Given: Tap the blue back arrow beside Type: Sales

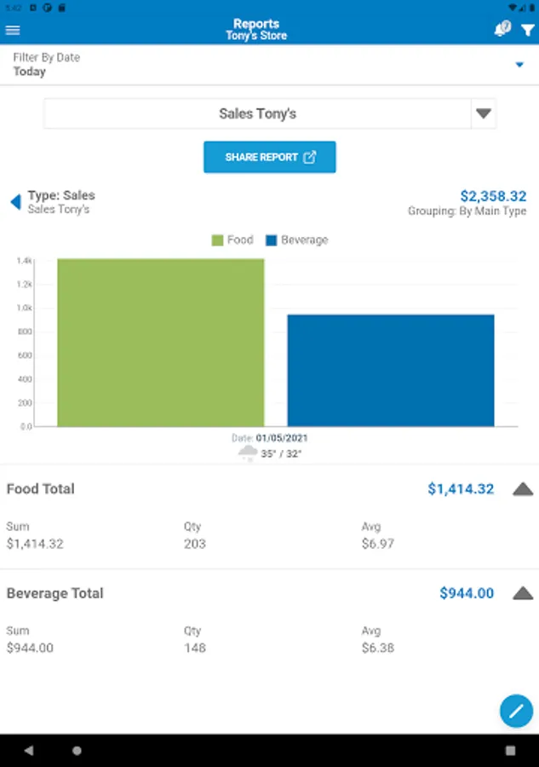Looking at the screenshot, I should pyautogui.click(x=14, y=202).
